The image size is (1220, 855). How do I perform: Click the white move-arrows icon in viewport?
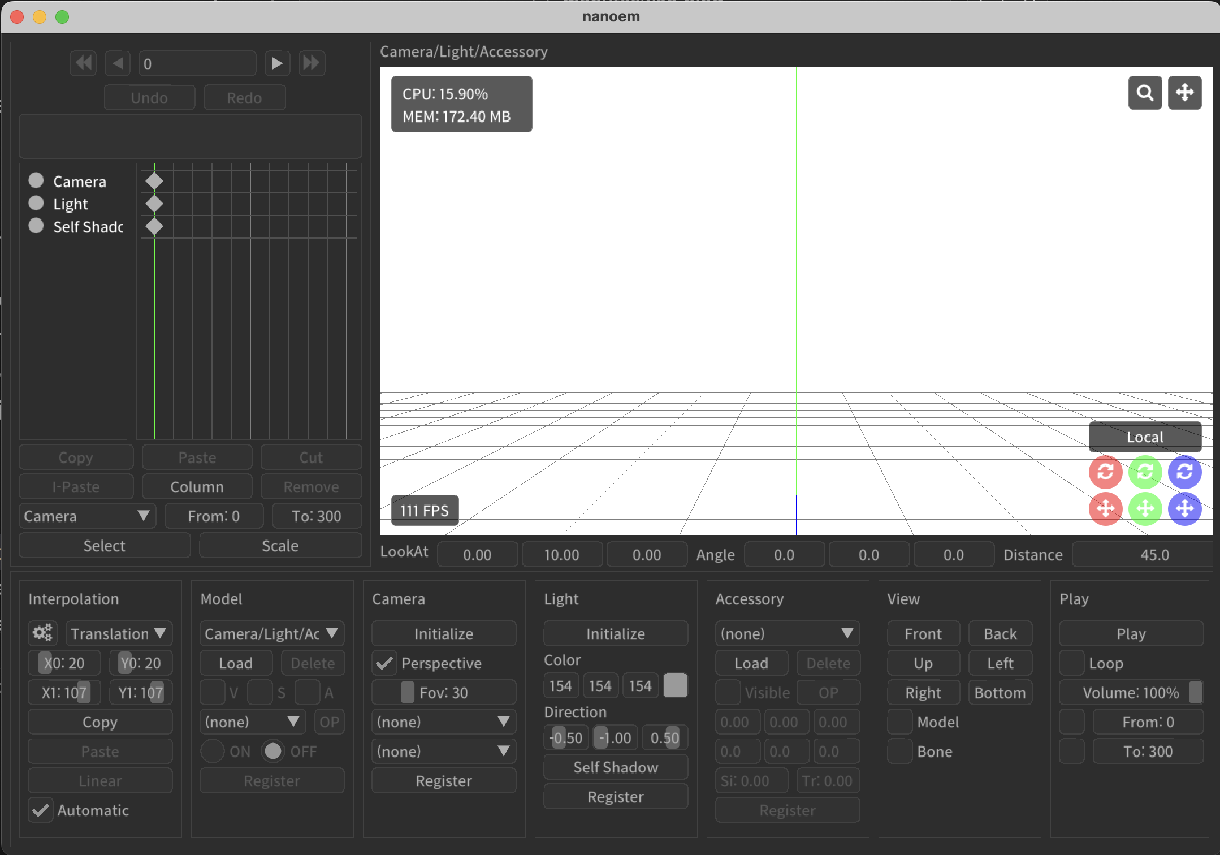tap(1184, 92)
